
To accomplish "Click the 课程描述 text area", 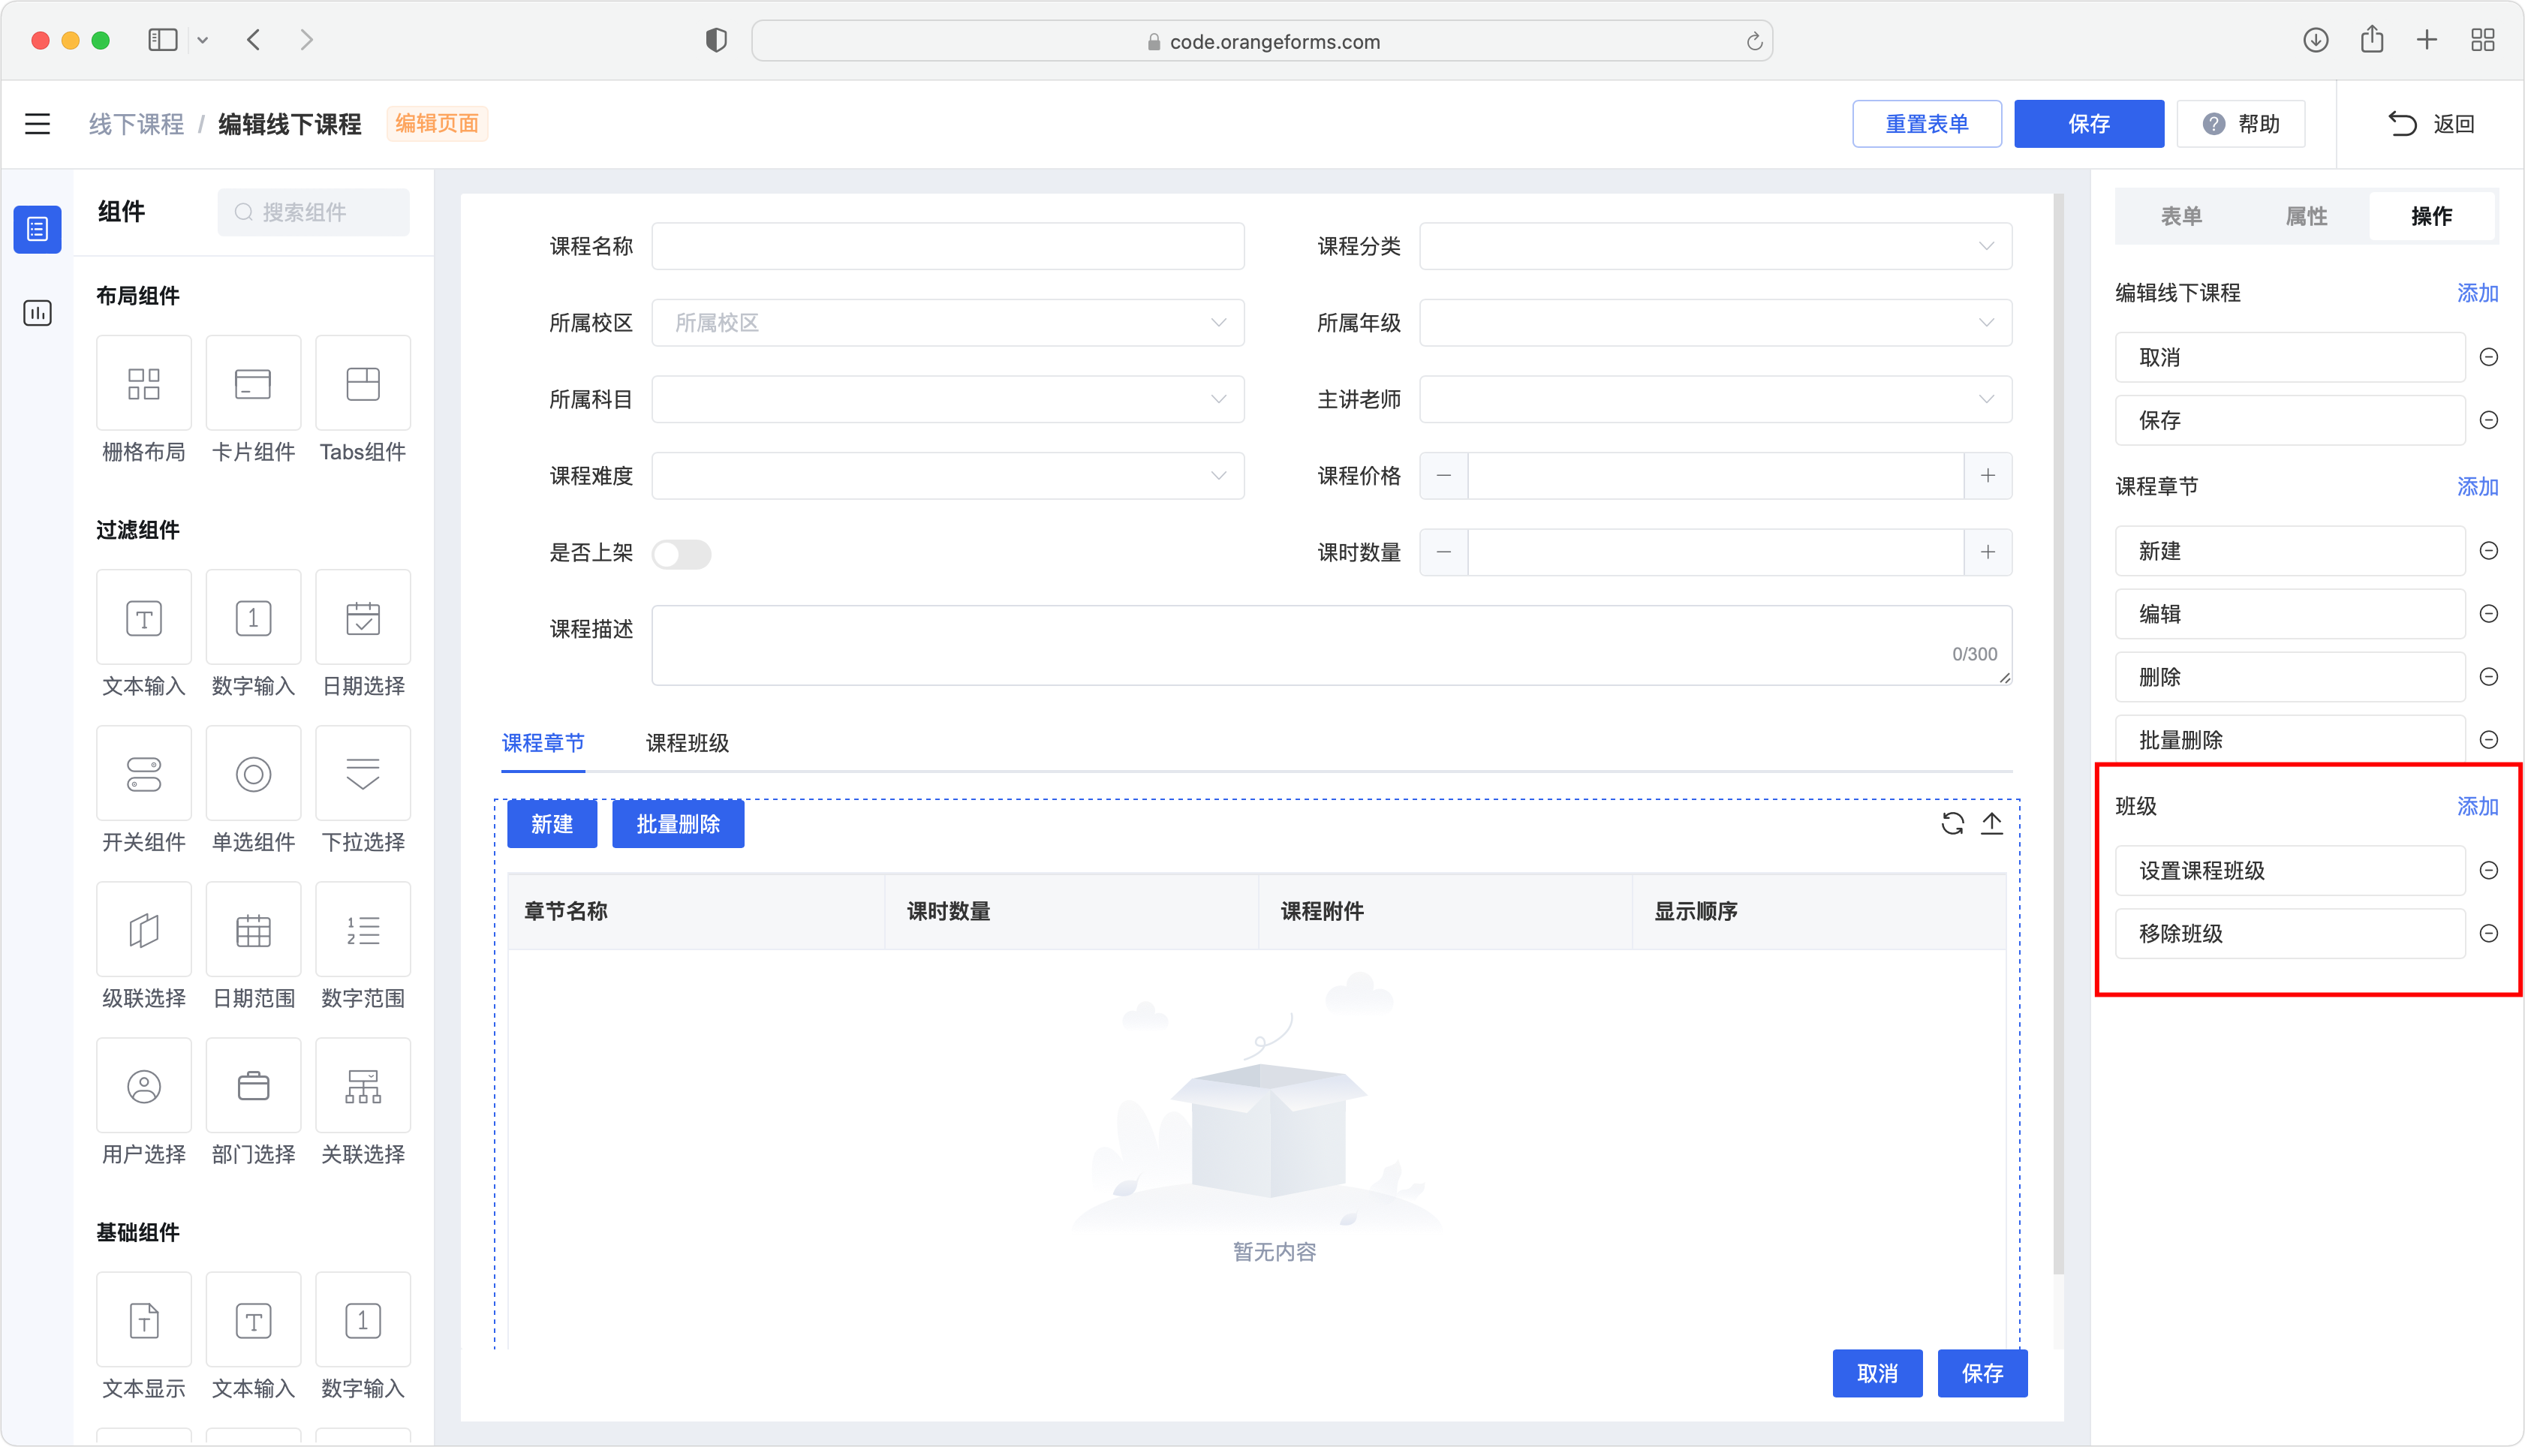I will click(1332, 645).
